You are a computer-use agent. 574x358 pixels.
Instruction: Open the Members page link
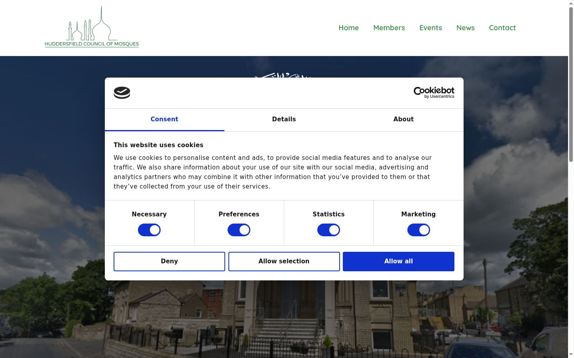389,28
